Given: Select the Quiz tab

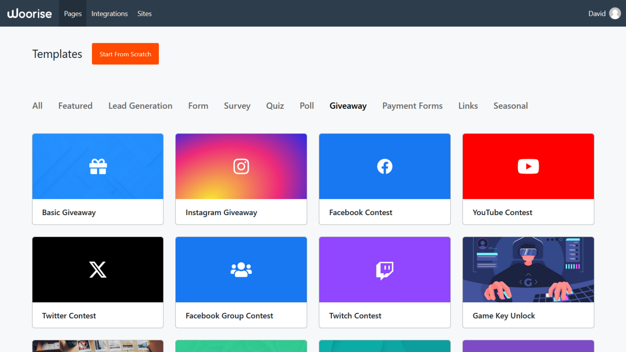Looking at the screenshot, I should 275,106.
